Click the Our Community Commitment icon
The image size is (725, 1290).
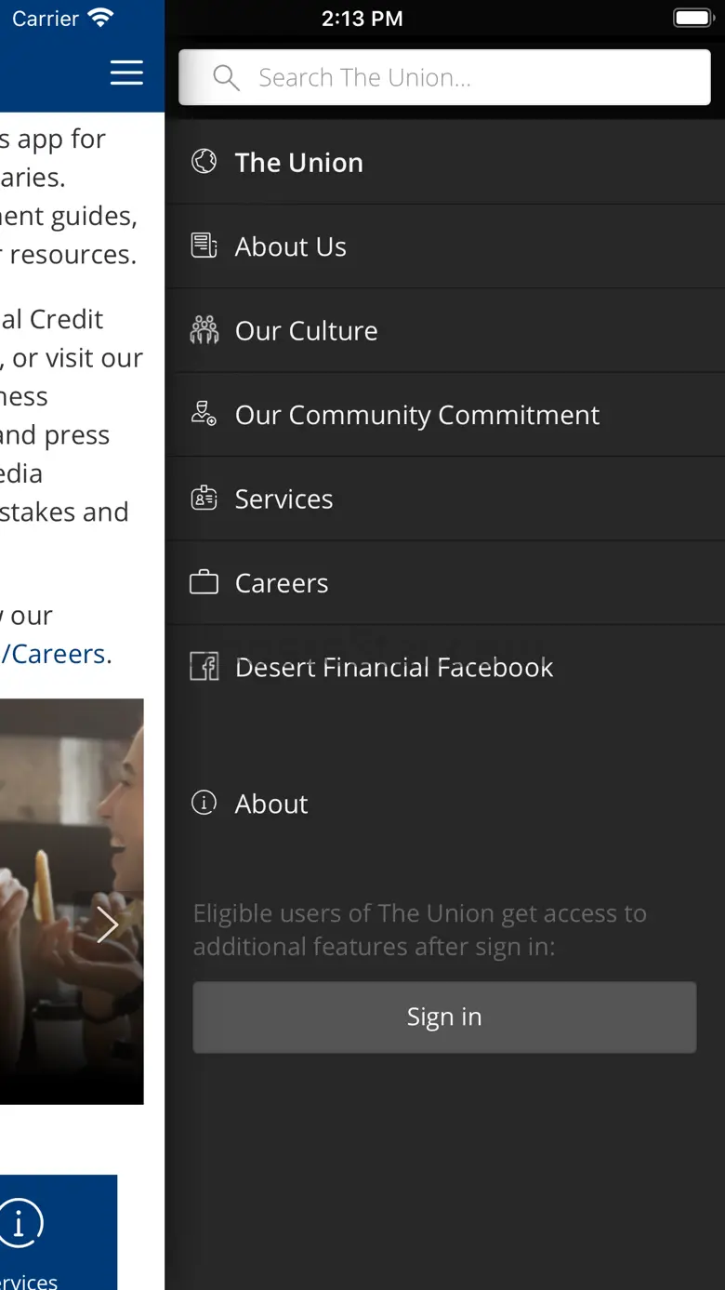[x=204, y=415]
